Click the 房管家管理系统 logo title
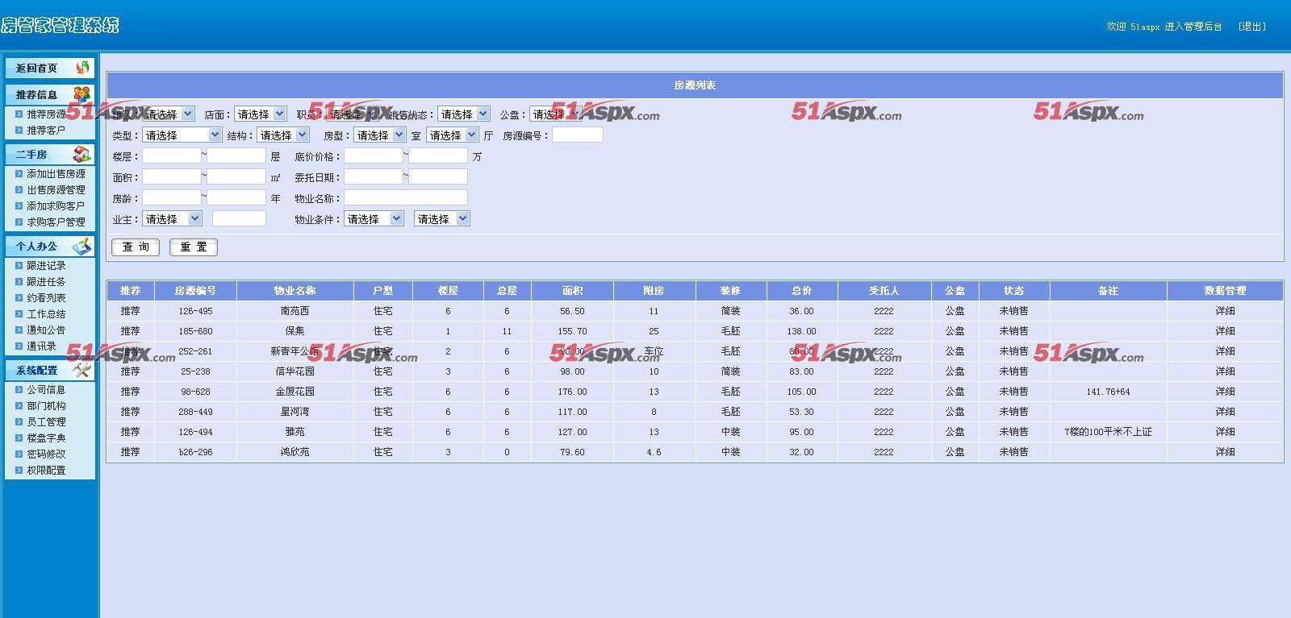 pyautogui.click(x=60, y=25)
